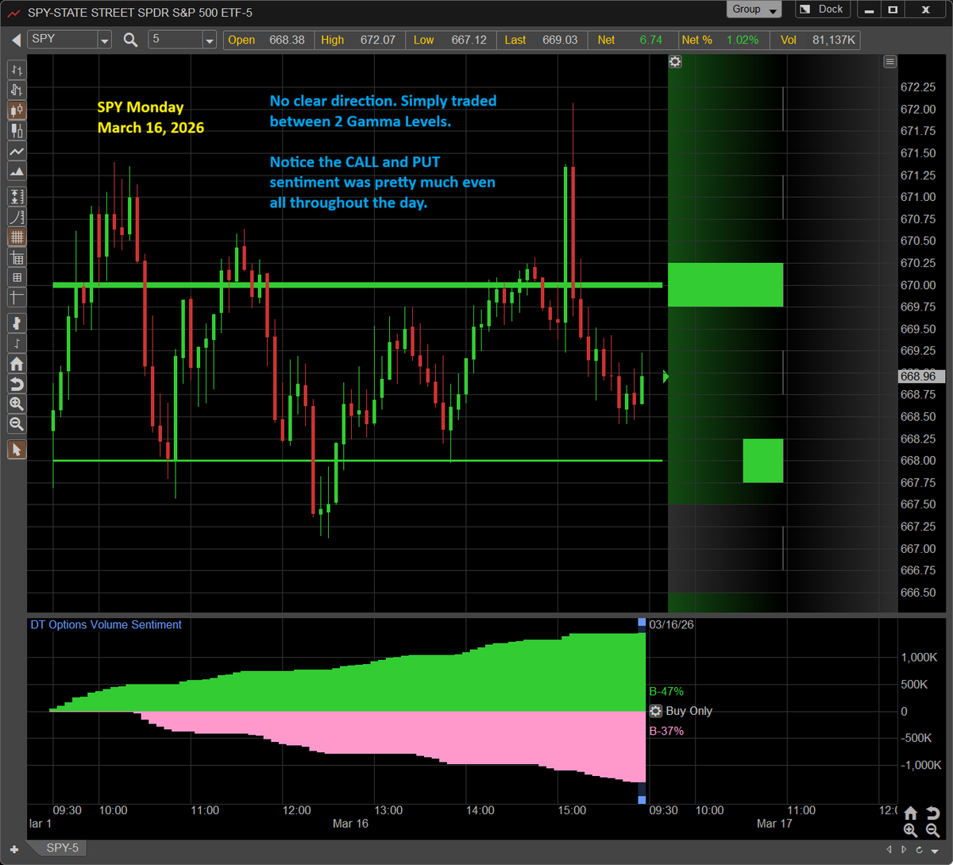This screenshot has width=953, height=865.
Task: Click the Vol value 81,137K
Action: click(835, 40)
